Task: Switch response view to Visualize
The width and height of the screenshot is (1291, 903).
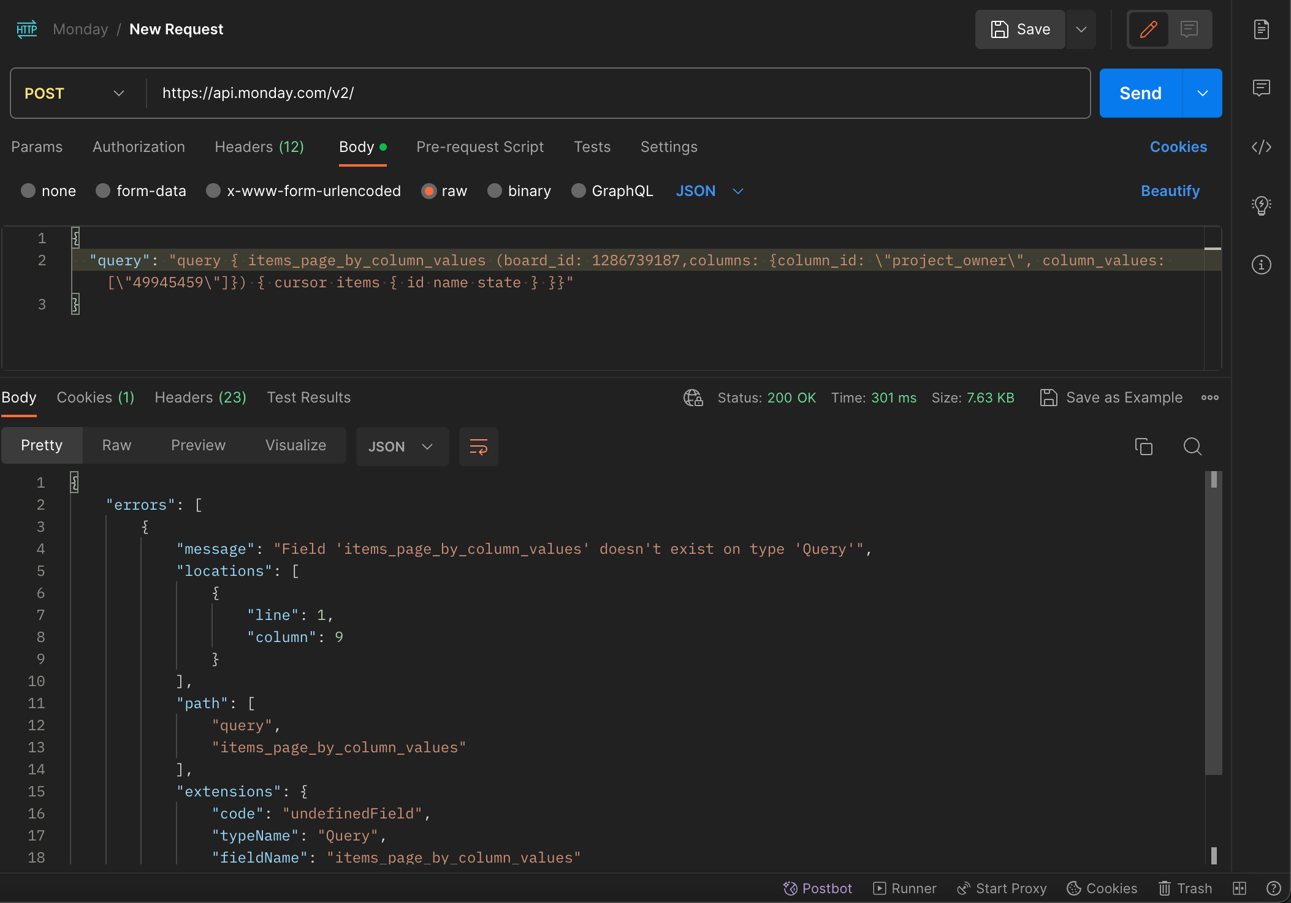Action: (x=295, y=445)
